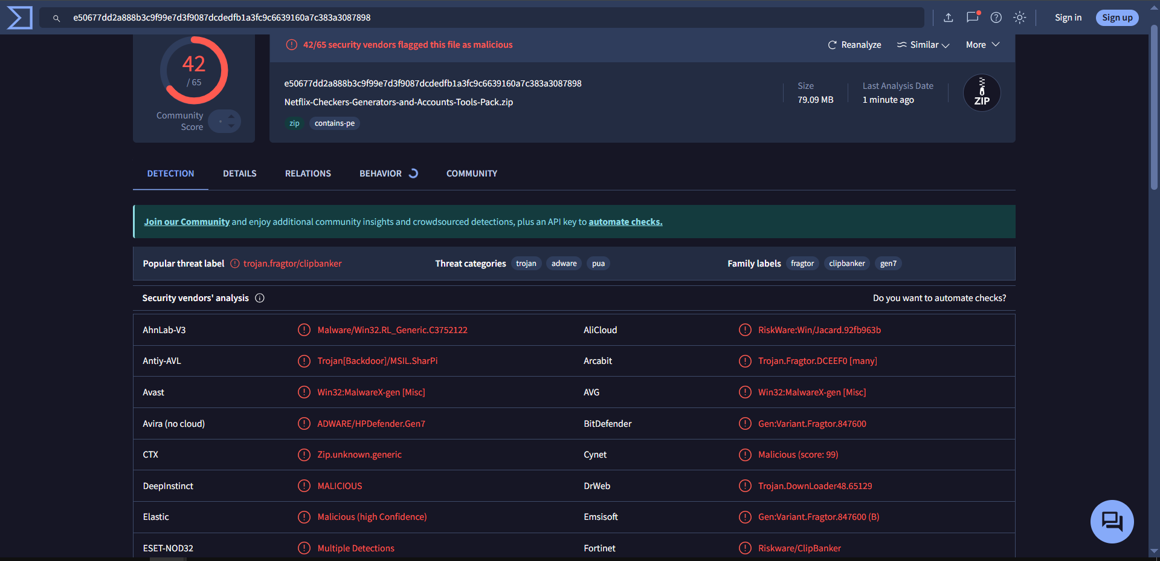The width and height of the screenshot is (1160, 561).
Task: Click the 79.09 MB size value
Action: click(x=816, y=100)
